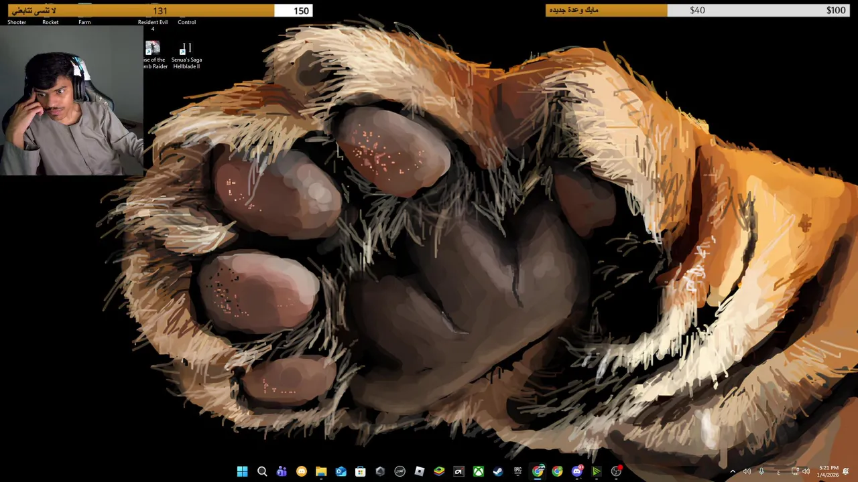Image resolution: width=858 pixels, height=482 pixels.
Task: Click the 150 follower goal target value
Action: click(x=302, y=11)
